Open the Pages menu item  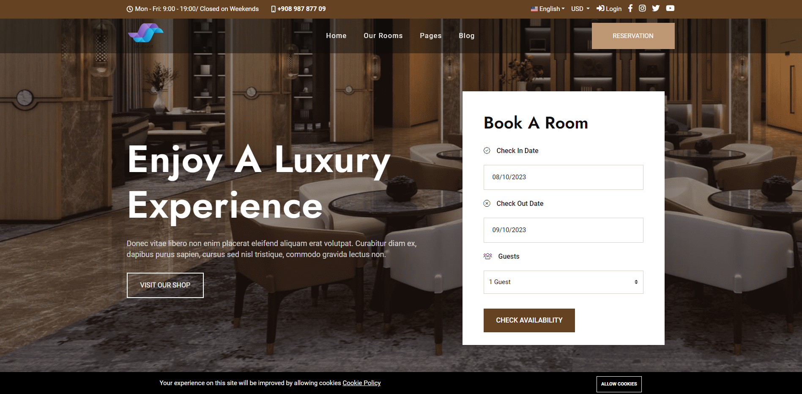pos(430,36)
